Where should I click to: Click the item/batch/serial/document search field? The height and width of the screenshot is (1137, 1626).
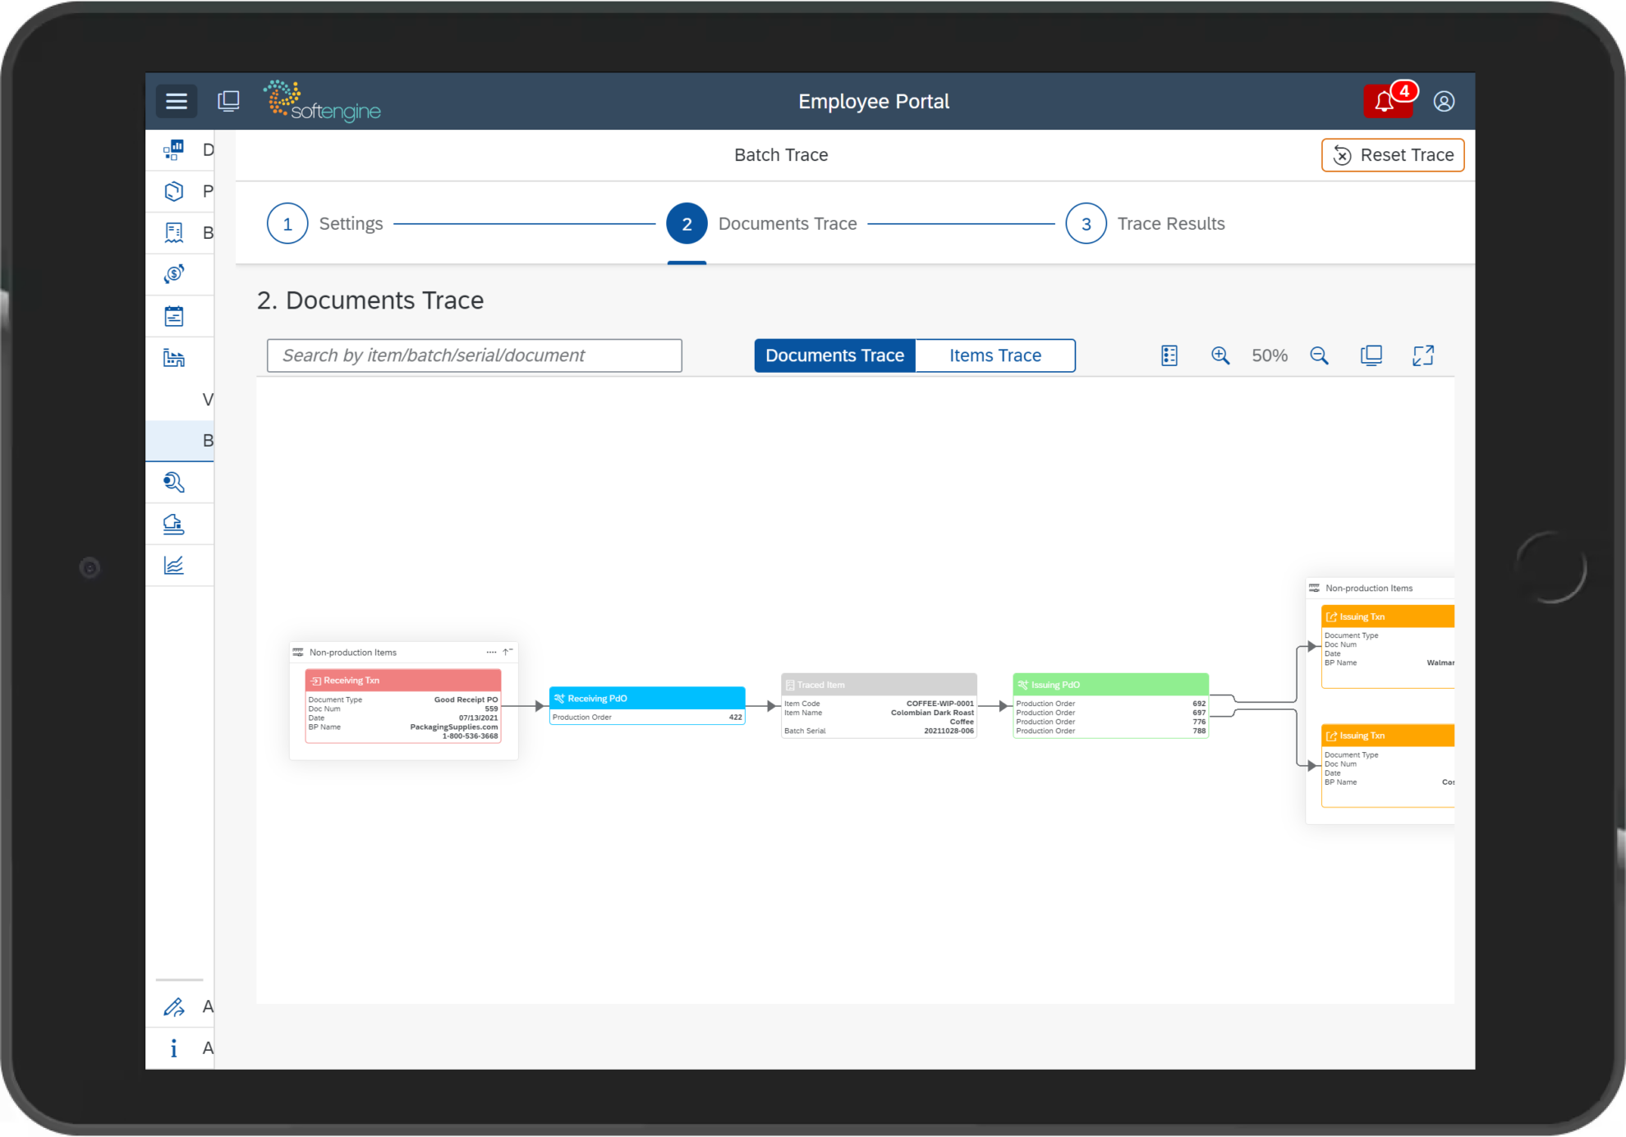click(x=474, y=355)
